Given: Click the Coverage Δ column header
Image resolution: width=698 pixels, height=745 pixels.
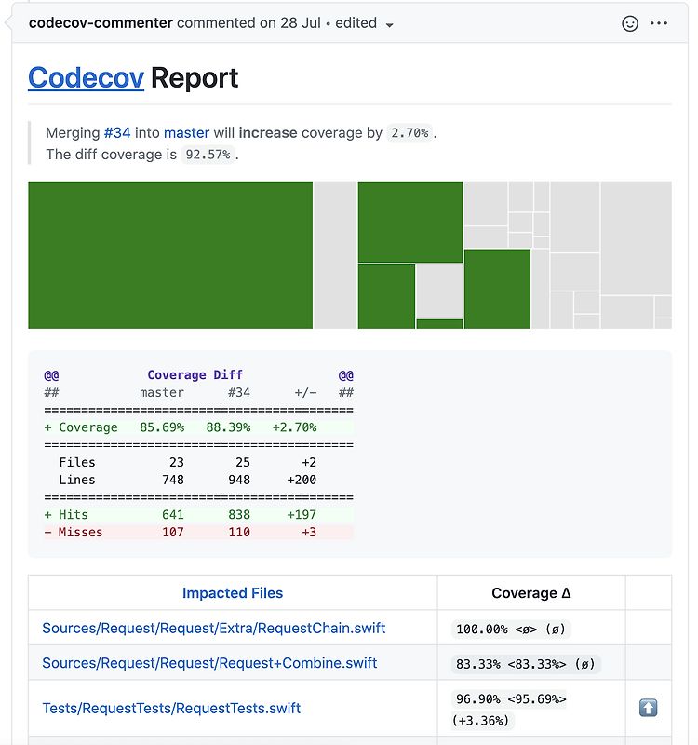Looking at the screenshot, I should (x=530, y=593).
